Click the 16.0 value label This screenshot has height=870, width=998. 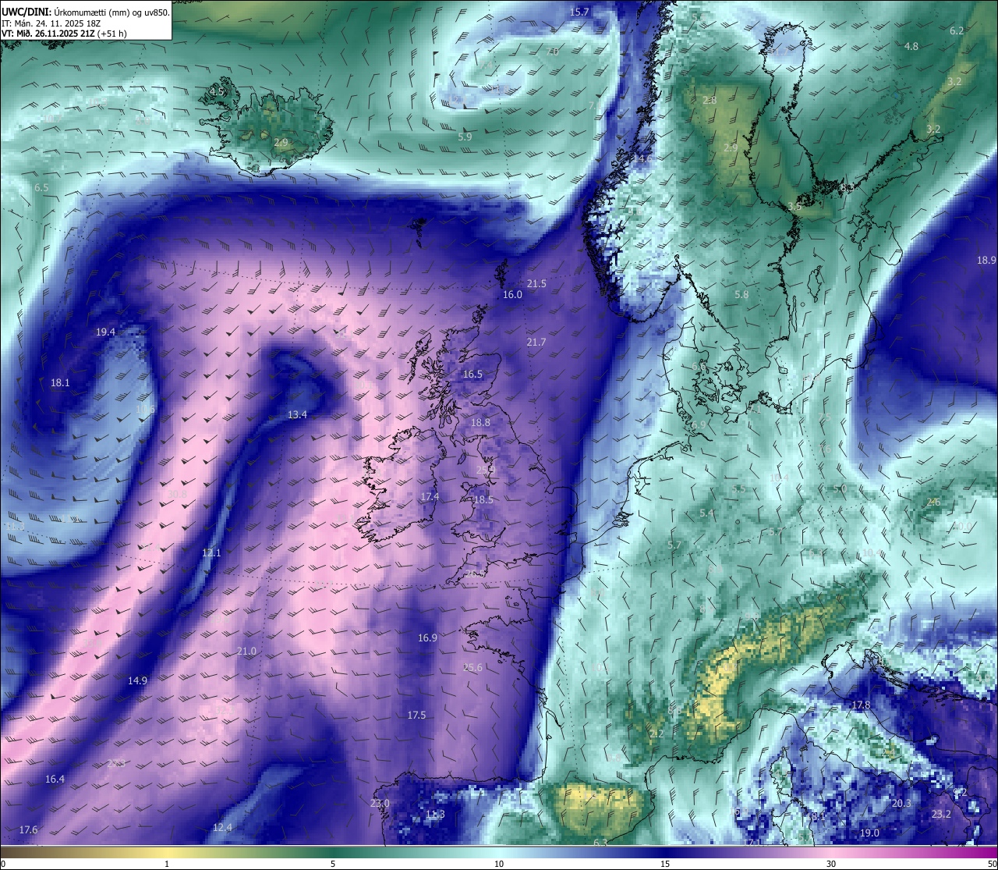coord(512,294)
